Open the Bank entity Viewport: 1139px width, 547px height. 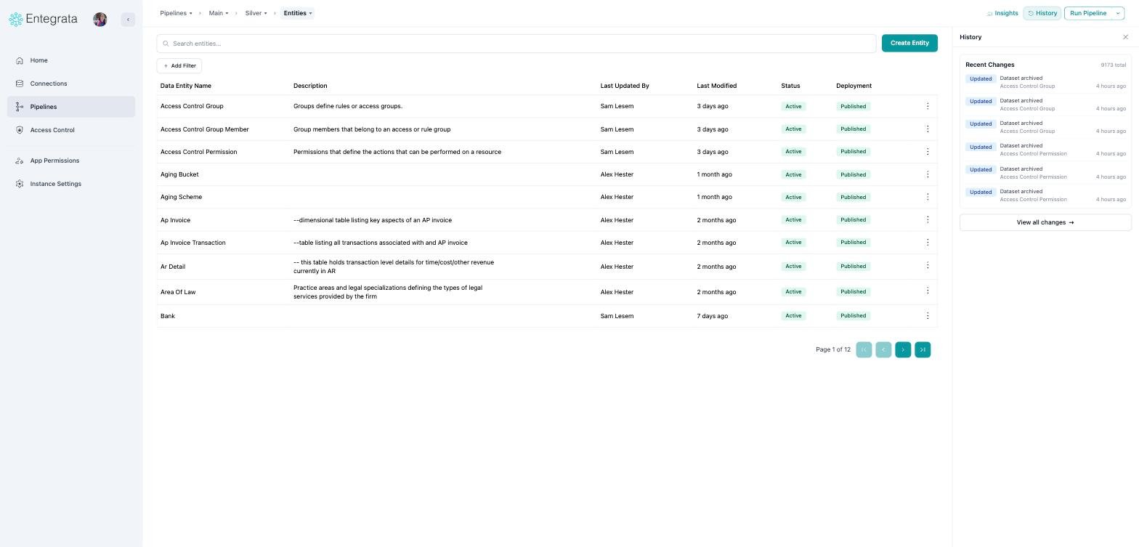pos(168,316)
